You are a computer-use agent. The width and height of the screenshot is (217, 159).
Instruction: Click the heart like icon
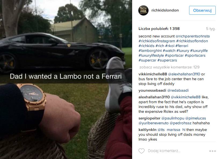(x=142, y=151)
